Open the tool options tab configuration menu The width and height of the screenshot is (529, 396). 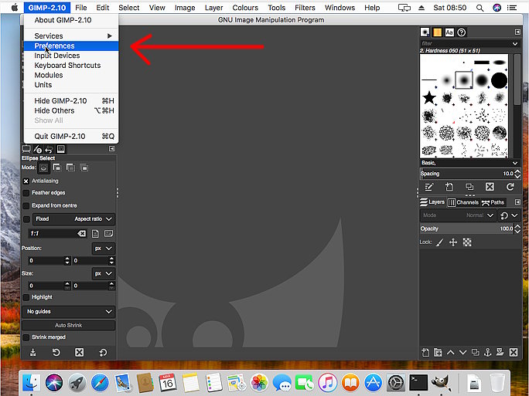click(111, 149)
